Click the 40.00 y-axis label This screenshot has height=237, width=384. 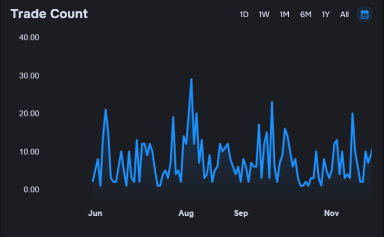[29, 37]
